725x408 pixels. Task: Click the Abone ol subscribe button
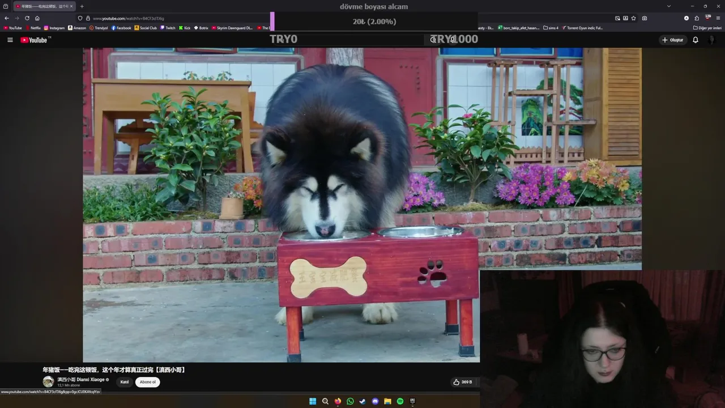click(x=147, y=382)
